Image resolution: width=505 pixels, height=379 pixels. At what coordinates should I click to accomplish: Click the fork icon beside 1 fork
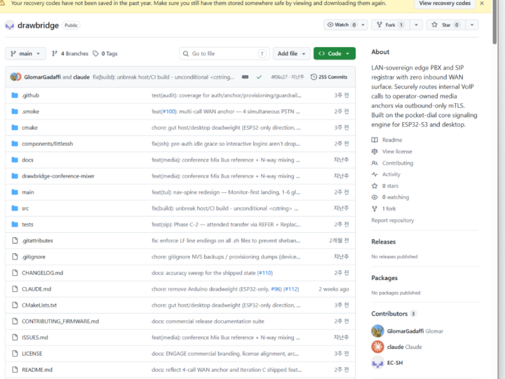(375, 209)
